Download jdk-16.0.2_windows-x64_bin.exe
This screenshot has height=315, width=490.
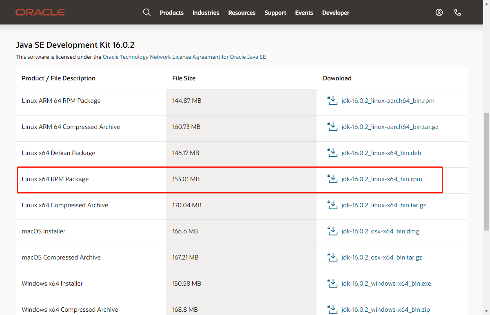tap(386, 284)
